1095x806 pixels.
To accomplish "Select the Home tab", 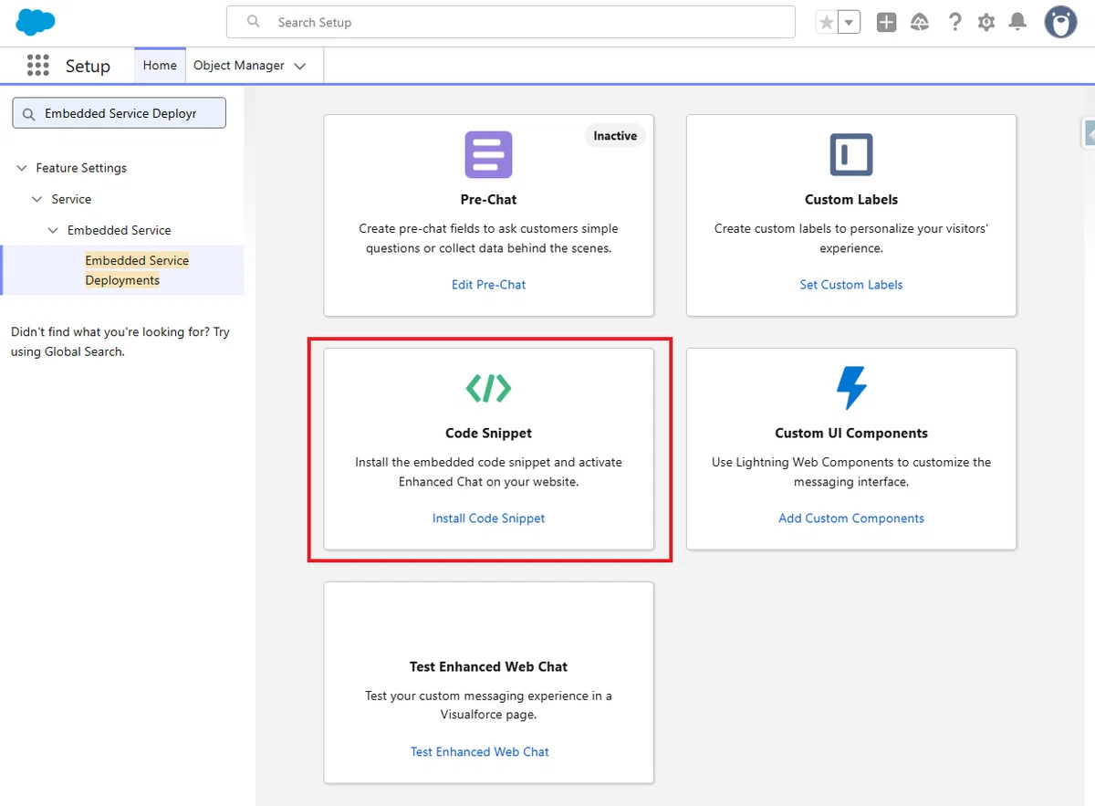I will 160,66.
